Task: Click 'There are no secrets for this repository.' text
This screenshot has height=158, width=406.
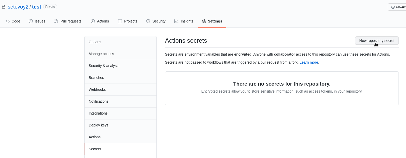Action: (282, 84)
